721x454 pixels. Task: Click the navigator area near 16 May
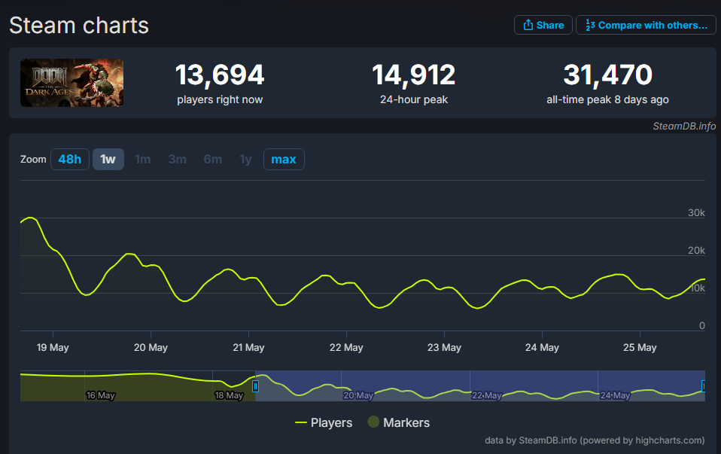coord(101,395)
